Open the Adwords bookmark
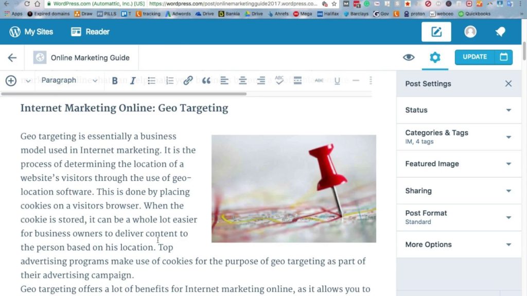This screenshot has height=296, width=527. [x=178, y=14]
